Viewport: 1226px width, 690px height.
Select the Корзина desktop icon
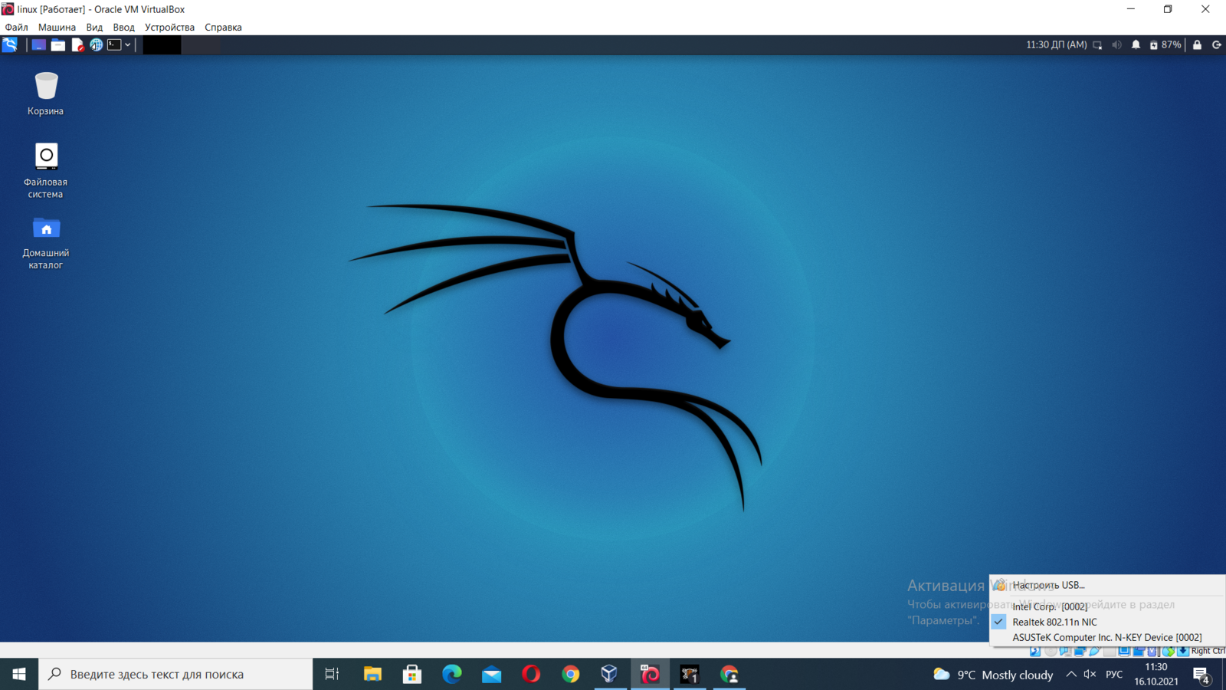point(46,94)
